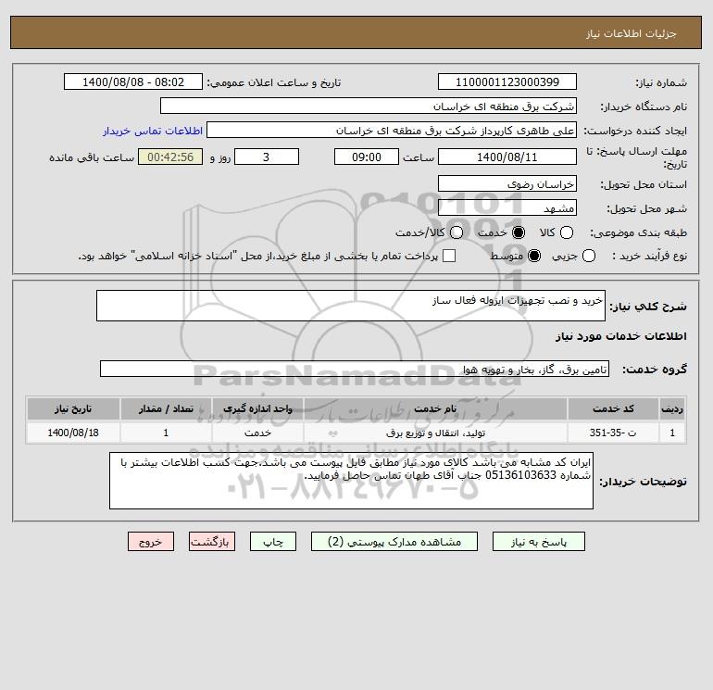This screenshot has width=713, height=690.
Task: Select the کالا/خدمت radio button
Action: pos(457,232)
